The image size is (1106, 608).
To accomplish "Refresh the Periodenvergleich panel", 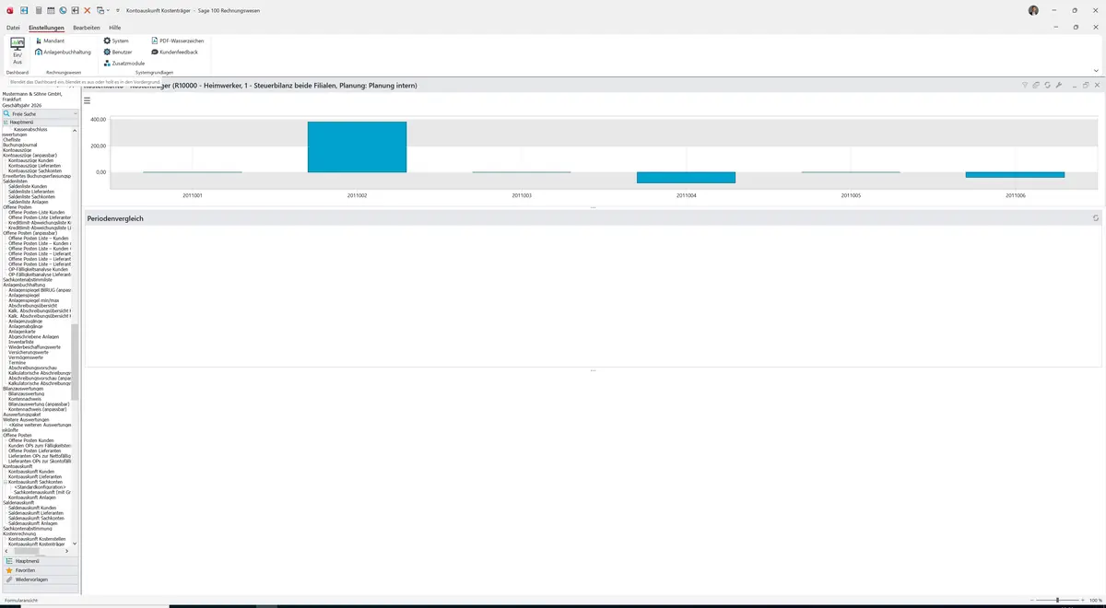I will pos(1096,218).
